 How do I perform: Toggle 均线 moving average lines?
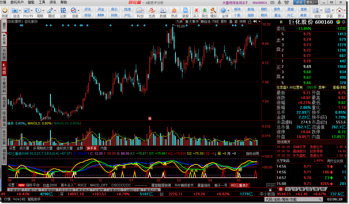pos(216,21)
